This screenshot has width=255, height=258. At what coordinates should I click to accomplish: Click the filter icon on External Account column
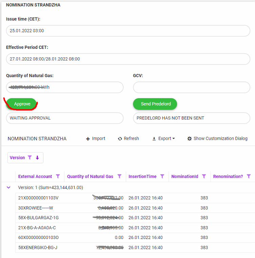(58, 176)
